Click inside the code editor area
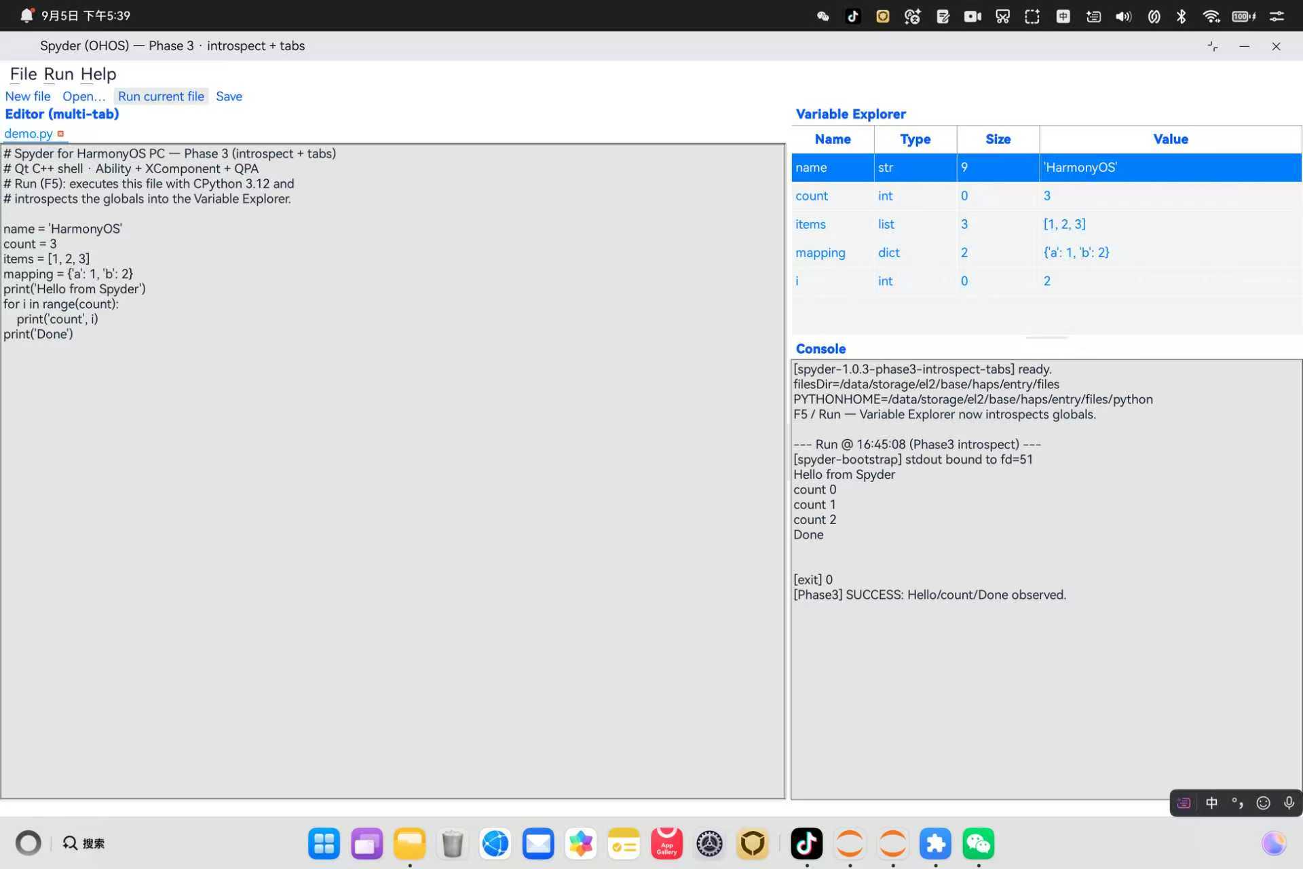Viewport: 1303px width, 869px height. pos(393,470)
